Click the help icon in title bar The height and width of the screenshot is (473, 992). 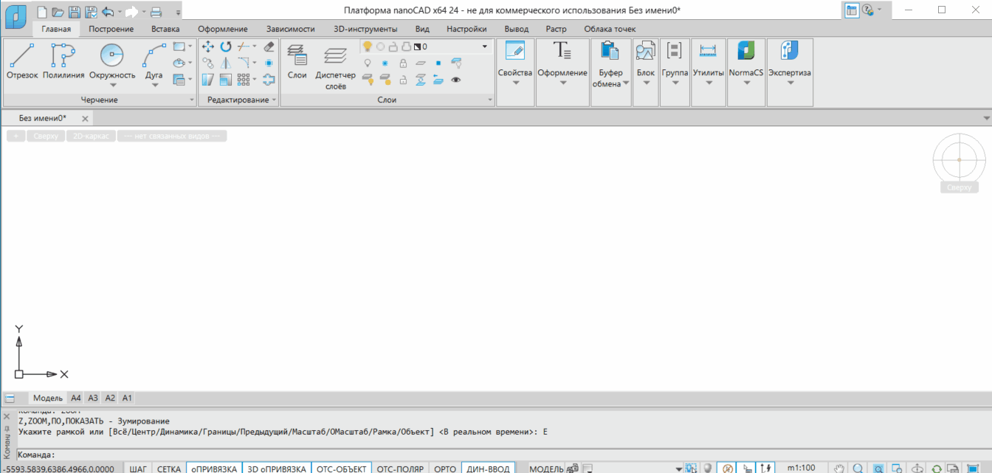click(x=868, y=10)
